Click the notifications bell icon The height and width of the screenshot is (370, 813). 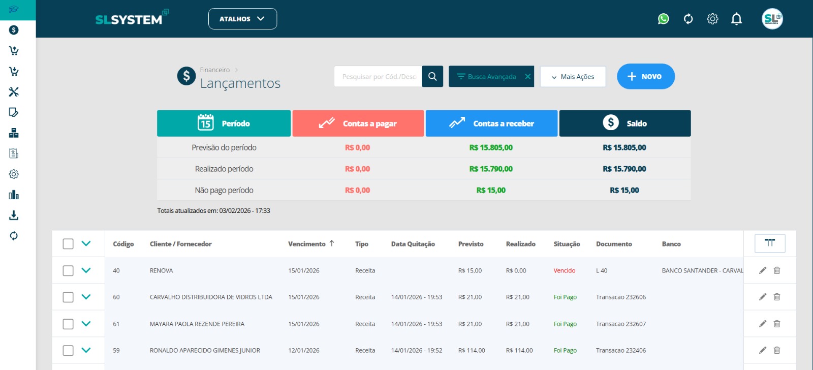click(736, 19)
